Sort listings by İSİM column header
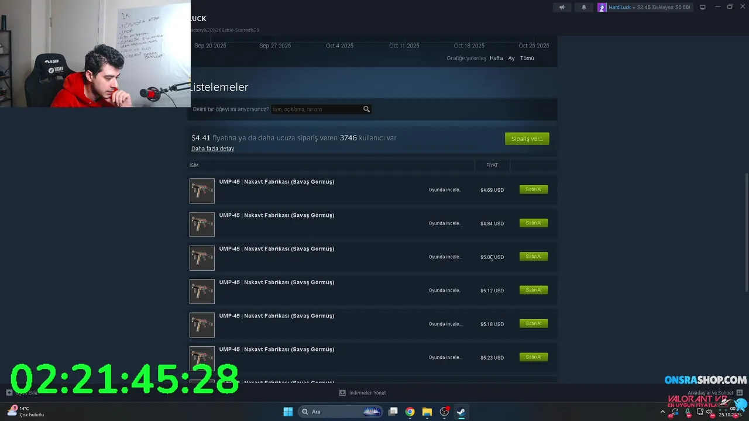Image resolution: width=749 pixels, height=421 pixels. (194, 165)
